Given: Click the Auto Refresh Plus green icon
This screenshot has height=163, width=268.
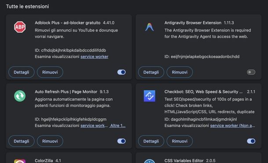Looking at the screenshot, I should pos(20,96).
